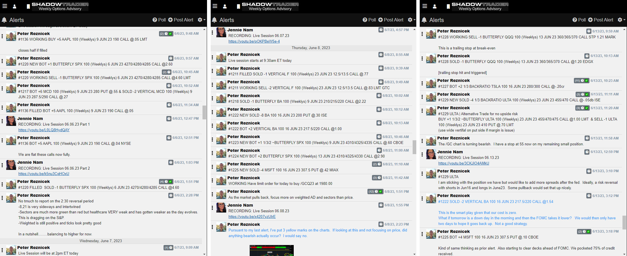This screenshot has height=256, width=627.
Task: Expand the gear settings dropdown in the right panel
Action: pos(621,20)
